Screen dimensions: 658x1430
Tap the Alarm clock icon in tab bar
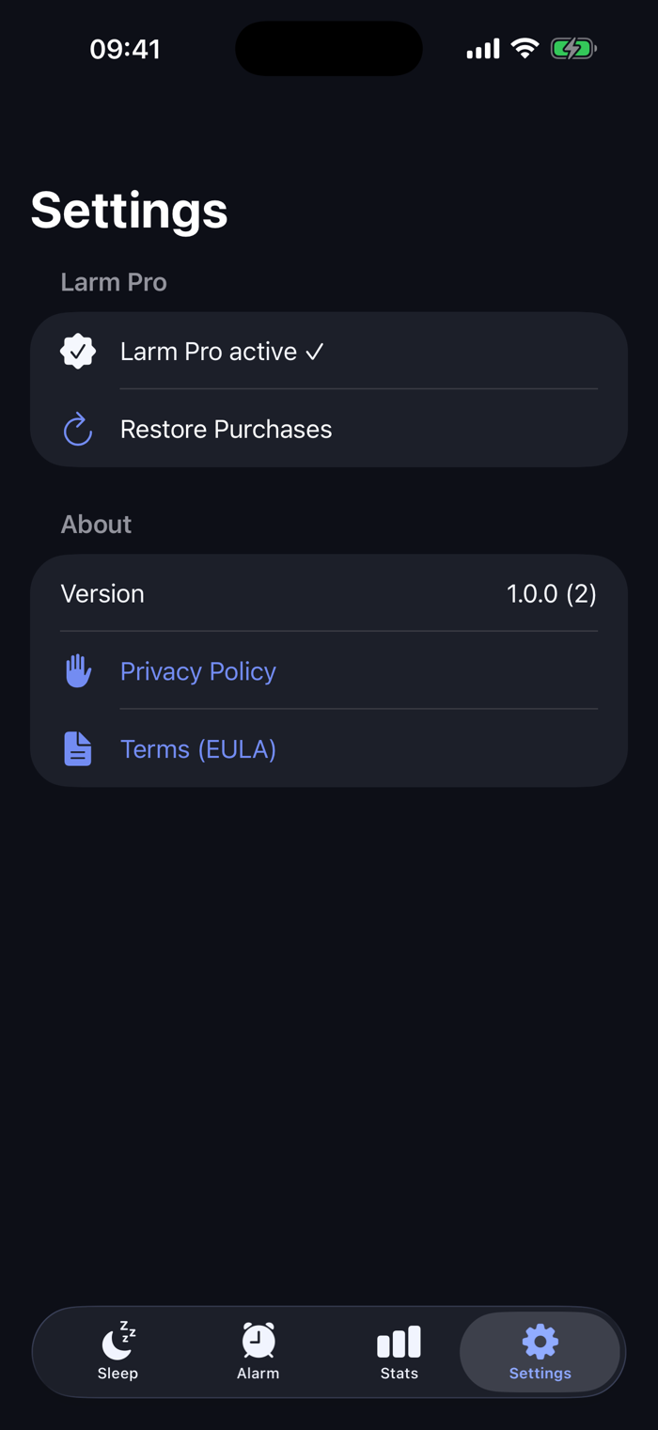258,1341
